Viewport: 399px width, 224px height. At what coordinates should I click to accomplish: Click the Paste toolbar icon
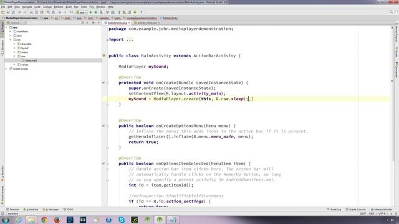tap(42, 12)
